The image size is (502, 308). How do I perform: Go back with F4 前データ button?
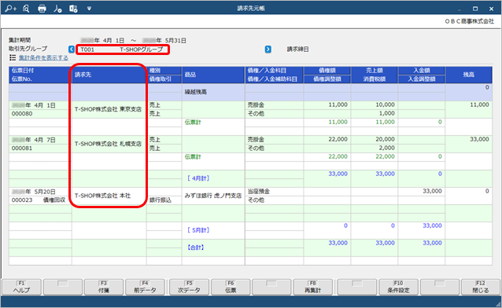point(145,287)
